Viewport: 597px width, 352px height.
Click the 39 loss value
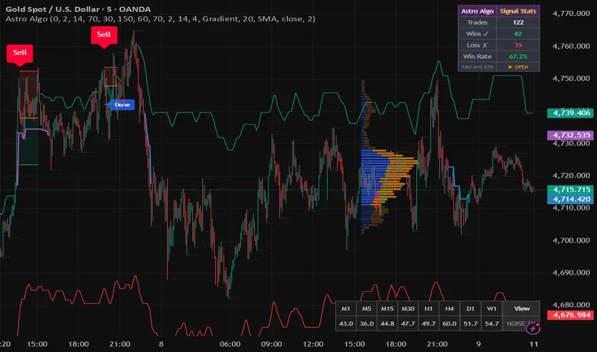tap(518, 45)
